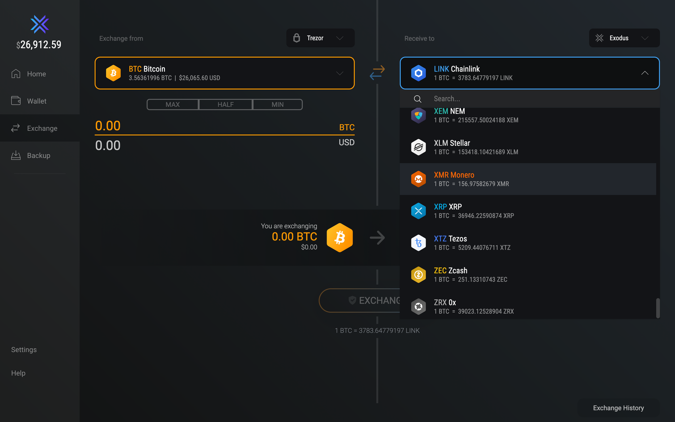Open Exchange History
675x422 pixels.
click(618, 408)
